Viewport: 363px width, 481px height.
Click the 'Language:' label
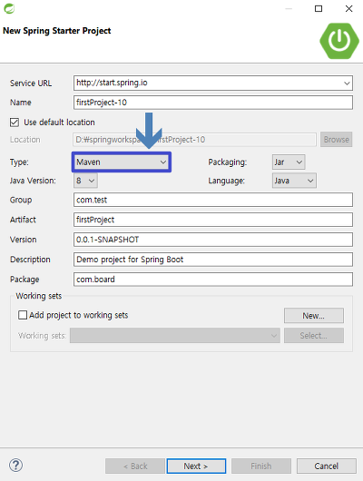coord(227,181)
